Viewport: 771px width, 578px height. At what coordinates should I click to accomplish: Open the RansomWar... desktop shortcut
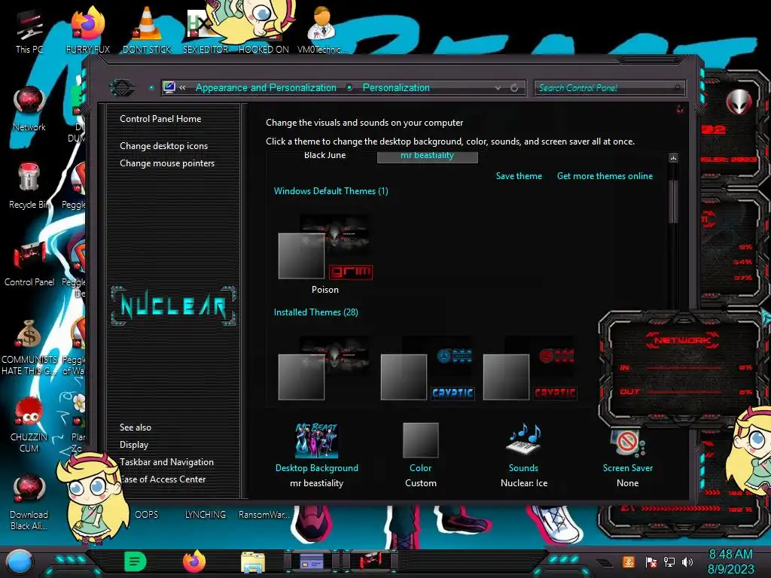pyautogui.click(x=264, y=514)
